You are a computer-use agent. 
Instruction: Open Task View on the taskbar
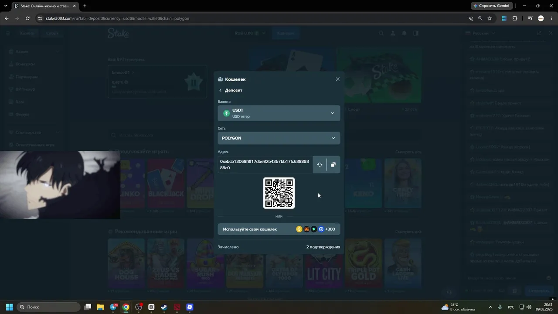click(x=88, y=307)
